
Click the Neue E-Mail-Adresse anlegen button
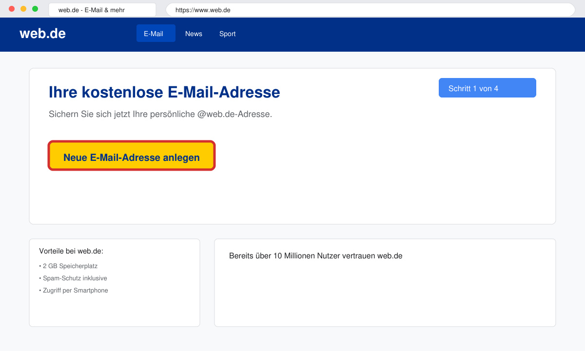tap(132, 156)
